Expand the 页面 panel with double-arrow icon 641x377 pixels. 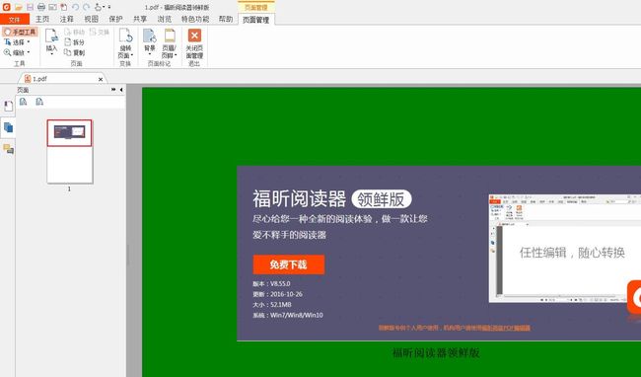(113, 90)
